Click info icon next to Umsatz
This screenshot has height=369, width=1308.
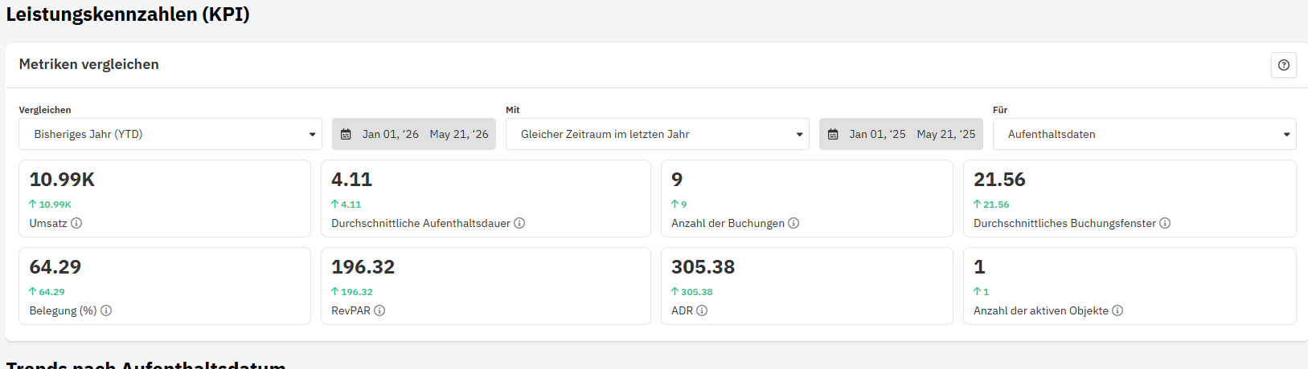pyautogui.click(x=76, y=223)
